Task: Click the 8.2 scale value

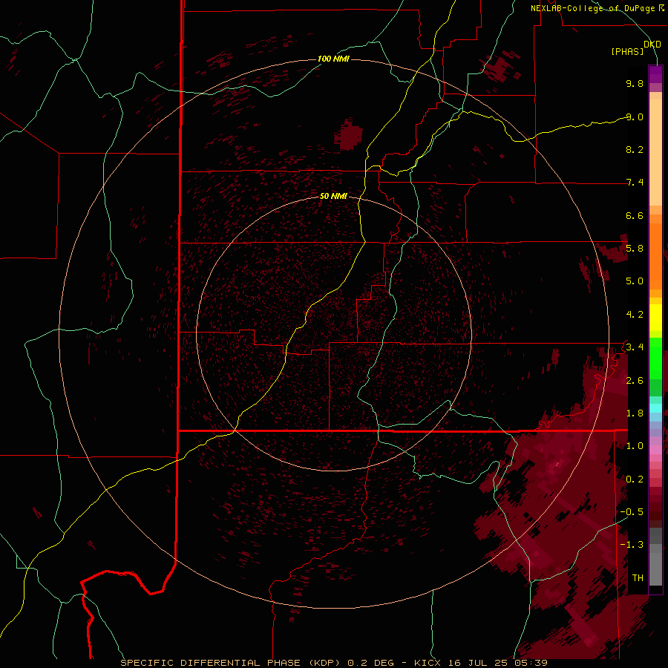Action: (x=635, y=149)
